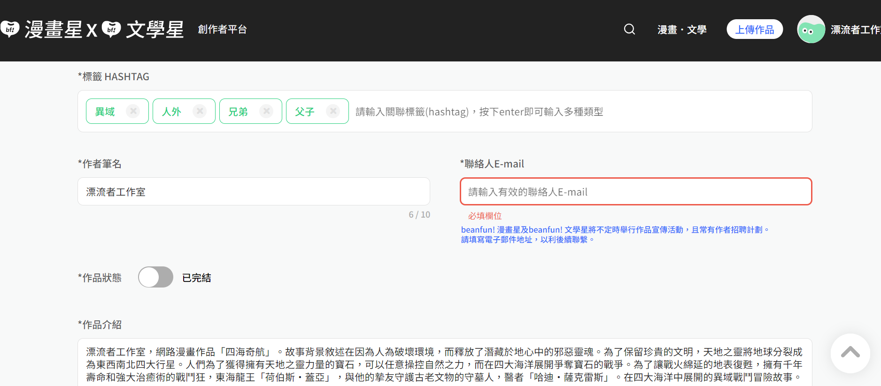
Task: Click the 漫畫星 heart logo
Action: tap(10, 30)
